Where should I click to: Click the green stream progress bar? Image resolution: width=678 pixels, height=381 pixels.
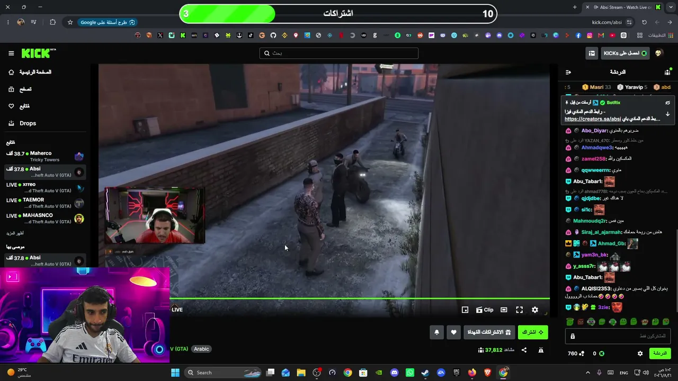(360, 298)
